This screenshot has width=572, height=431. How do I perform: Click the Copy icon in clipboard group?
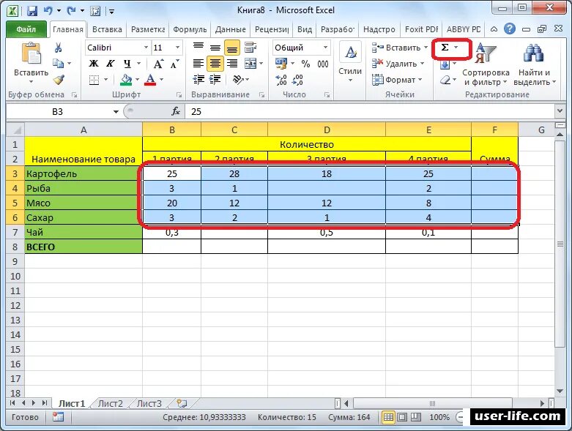tap(59, 64)
